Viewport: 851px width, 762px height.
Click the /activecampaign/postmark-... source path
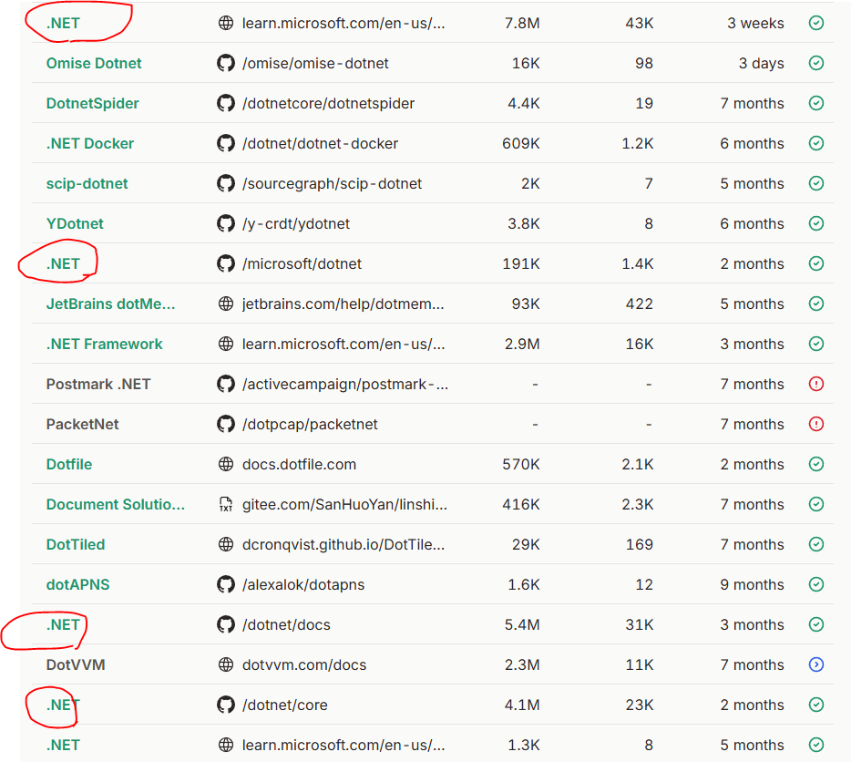345,385
